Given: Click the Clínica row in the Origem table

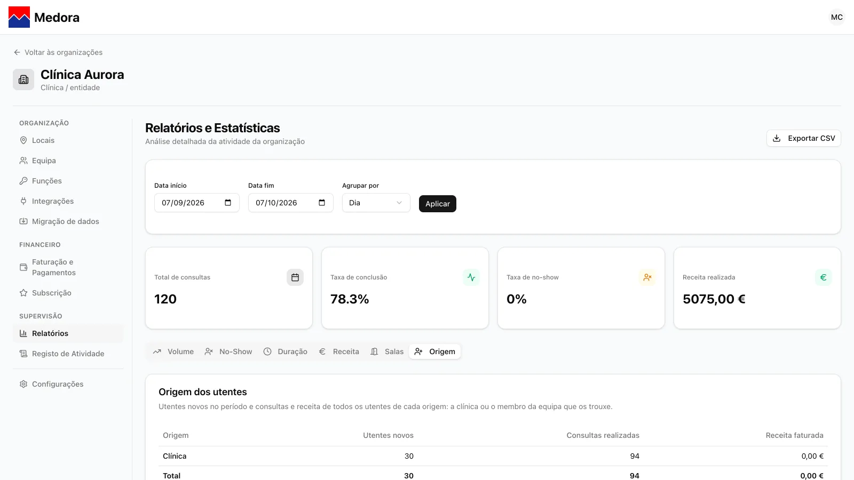Looking at the screenshot, I should tap(493, 456).
